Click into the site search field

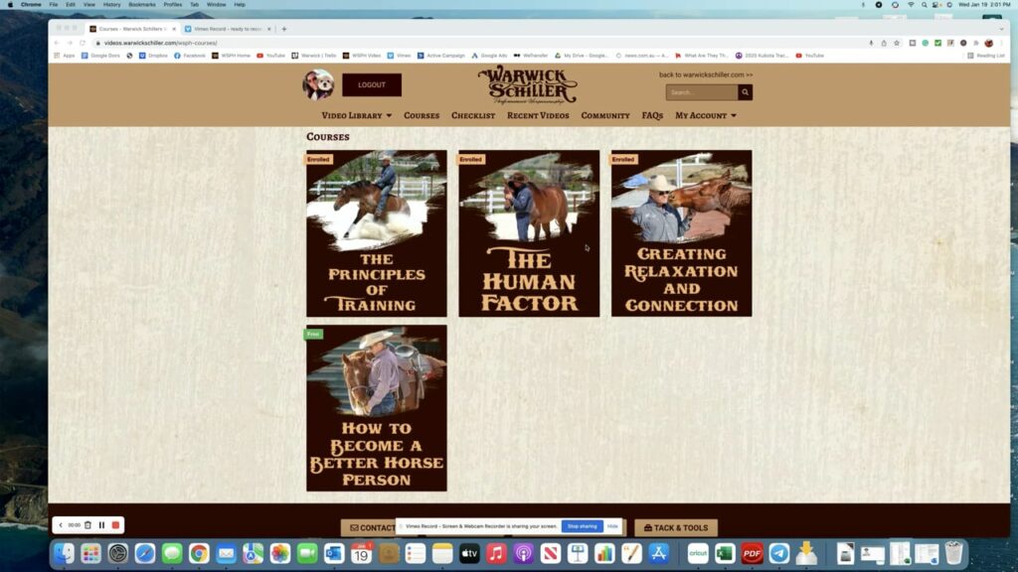click(x=702, y=92)
